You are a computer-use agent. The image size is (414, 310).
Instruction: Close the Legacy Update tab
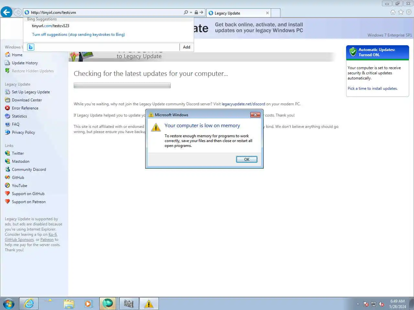pyautogui.click(x=267, y=13)
